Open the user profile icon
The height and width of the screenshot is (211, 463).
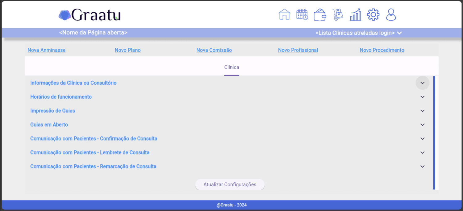pyautogui.click(x=391, y=14)
